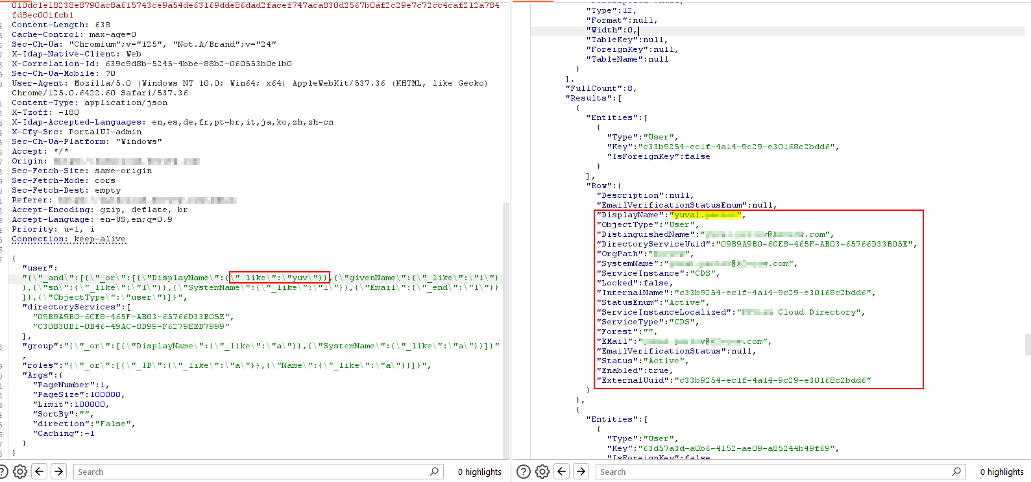Select 'Sec-Ch-Ua-Mobile: ?0' line
This screenshot has height=482, width=1031.
(x=64, y=73)
